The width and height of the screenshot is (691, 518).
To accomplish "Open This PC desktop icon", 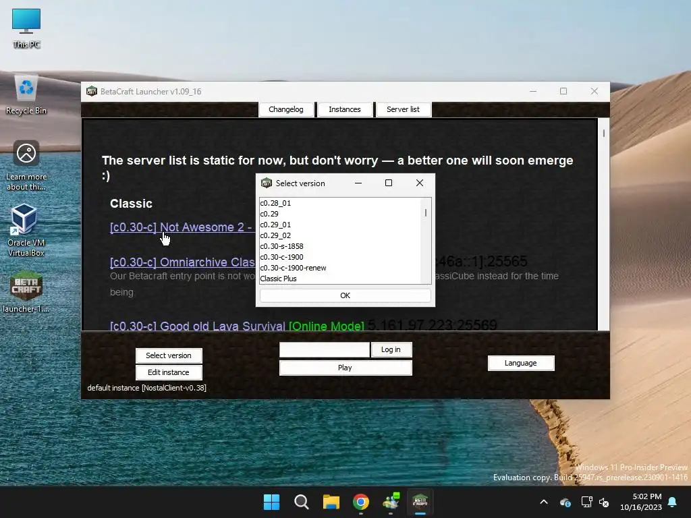I will tap(26, 28).
